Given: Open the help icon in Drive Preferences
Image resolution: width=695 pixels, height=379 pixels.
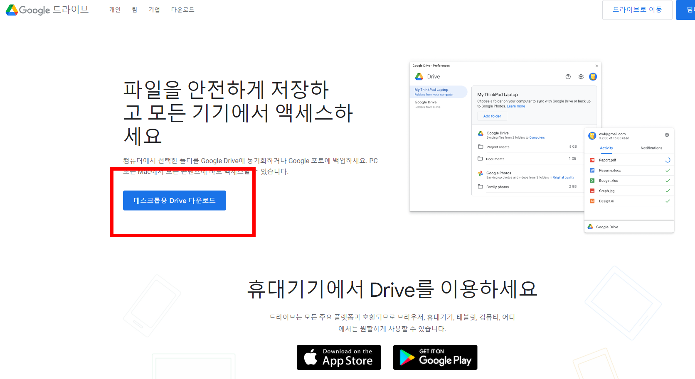Looking at the screenshot, I should (568, 76).
